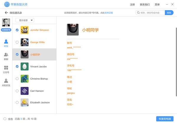
Task: Uncheck the Jennifer Simpson checkbox
Action: coord(17,30)
